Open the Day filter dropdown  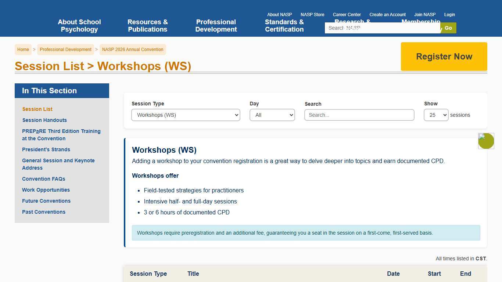pos(272,115)
